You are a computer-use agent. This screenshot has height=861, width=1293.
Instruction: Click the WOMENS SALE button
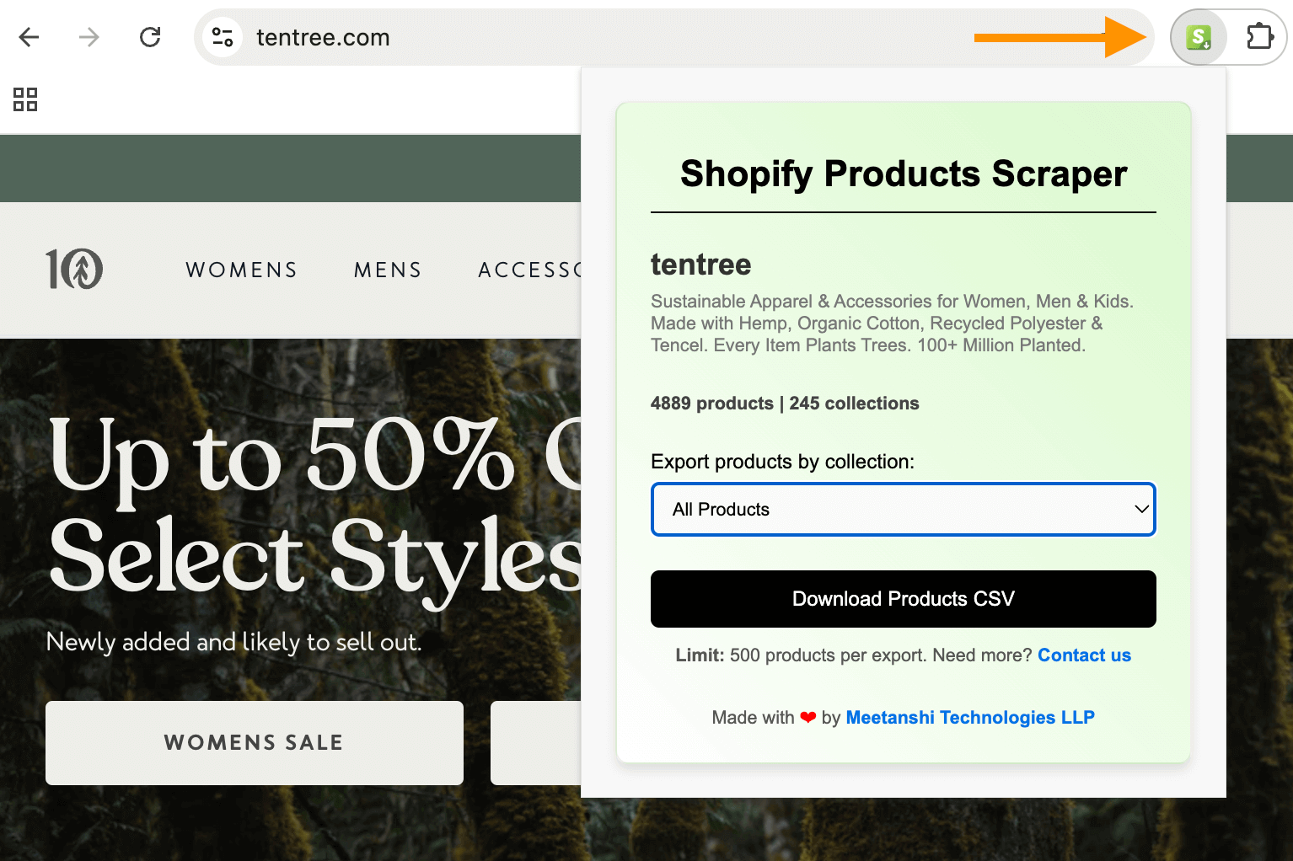tap(255, 743)
